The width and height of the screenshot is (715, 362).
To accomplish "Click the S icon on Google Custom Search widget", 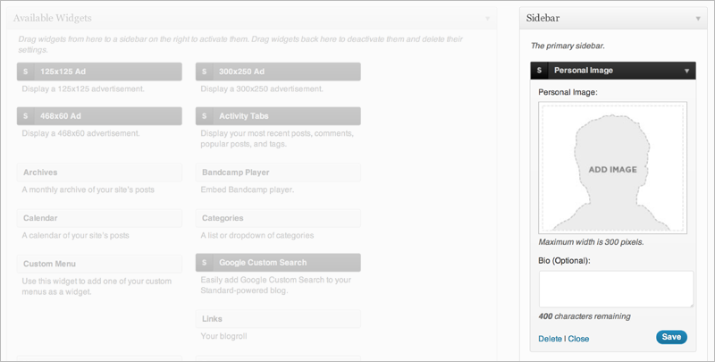I will point(205,263).
